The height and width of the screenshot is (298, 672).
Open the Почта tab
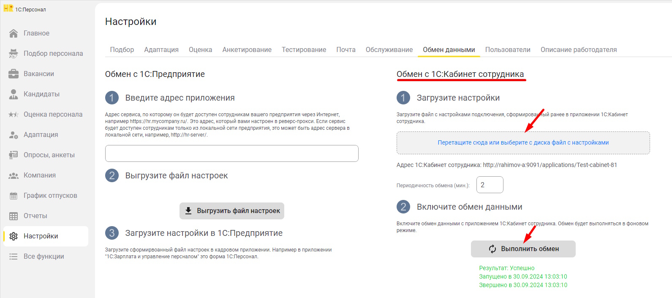click(346, 49)
